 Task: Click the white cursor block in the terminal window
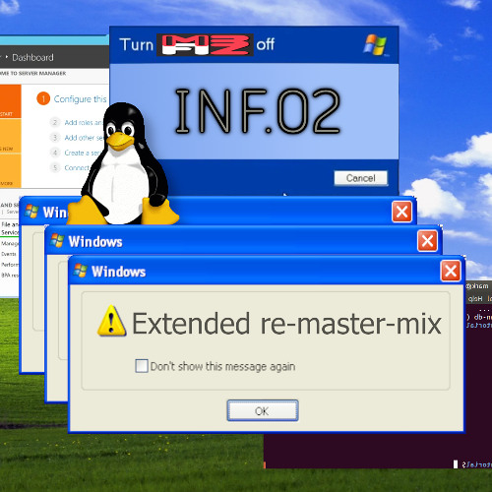pos(456,463)
